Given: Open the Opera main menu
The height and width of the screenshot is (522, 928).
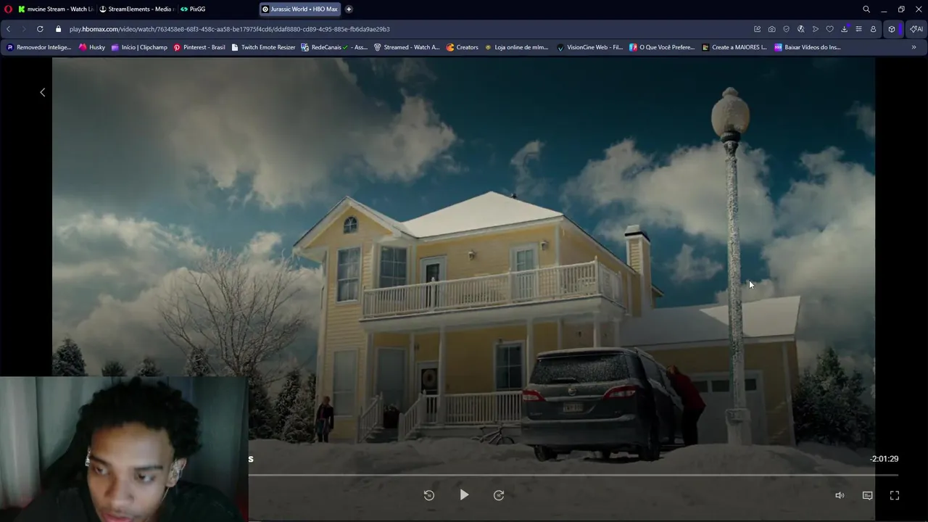Looking at the screenshot, I should pos(9,9).
